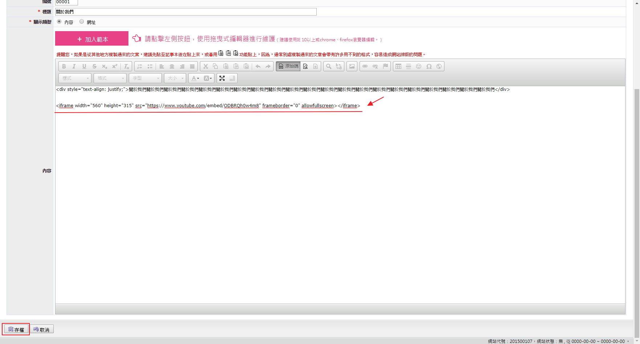This screenshot has width=640, height=344.
Task: Click the maximize editor icon
Action: click(x=222, y=78)
